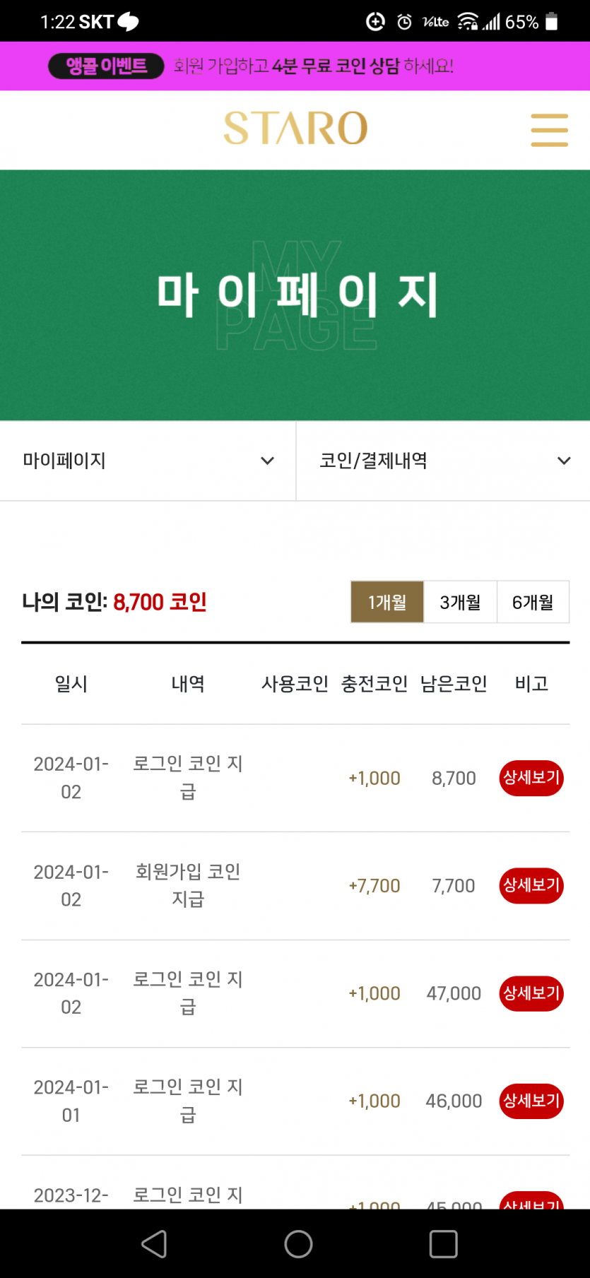Tap the battery status icon

coord(552,22)
